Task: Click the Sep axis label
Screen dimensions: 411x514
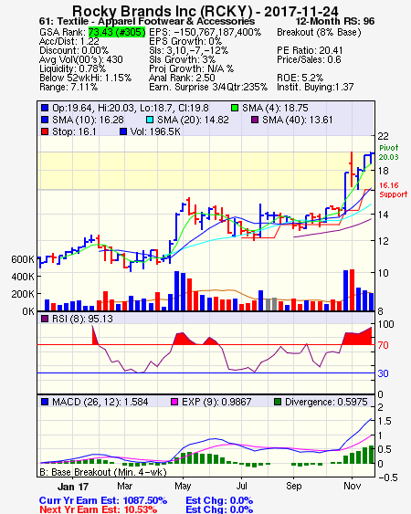Action: (293, 486)
